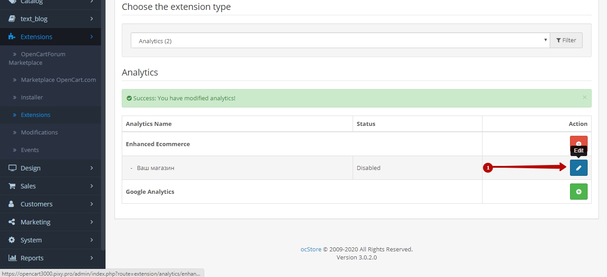This screenshot has width=607, height=277.
Task: Click the Sales shopping cart icon
Action: [12, 186]
